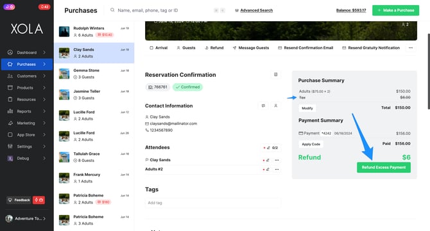Click the contact person icon

click(x=275, y=106)
